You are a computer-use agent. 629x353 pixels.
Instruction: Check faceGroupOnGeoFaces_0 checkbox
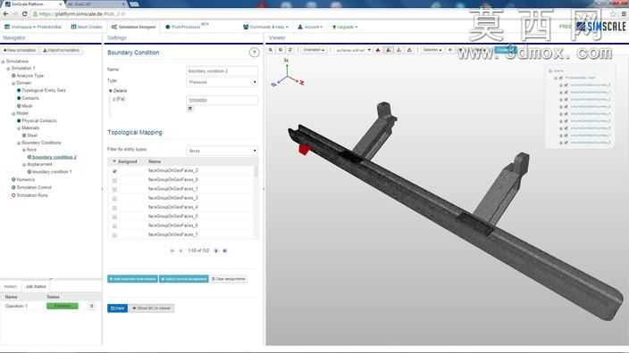click(x=114, y=180)
